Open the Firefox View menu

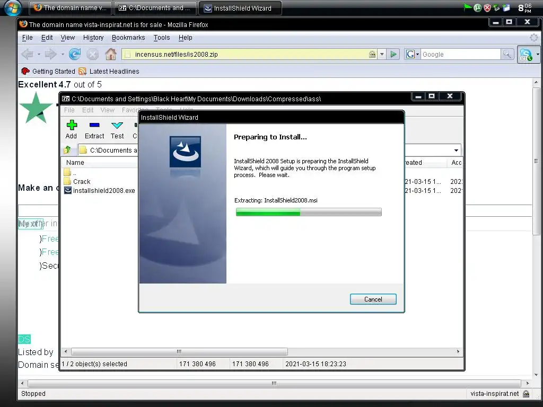[67, 38]
